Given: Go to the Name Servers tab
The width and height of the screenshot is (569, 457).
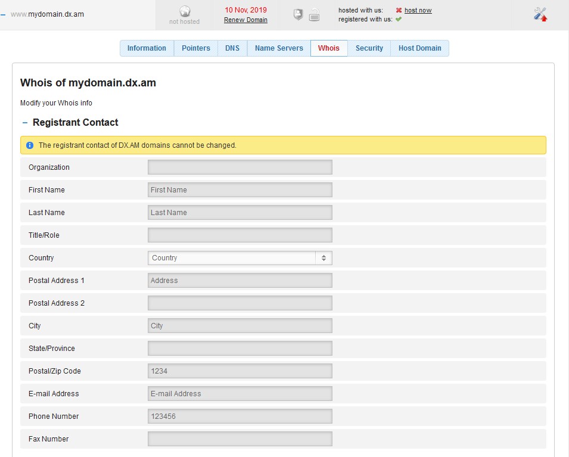Looking at the screenshot, I should click(278, 48).
